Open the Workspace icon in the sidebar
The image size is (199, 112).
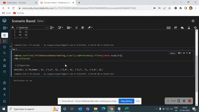click(5, 41)
